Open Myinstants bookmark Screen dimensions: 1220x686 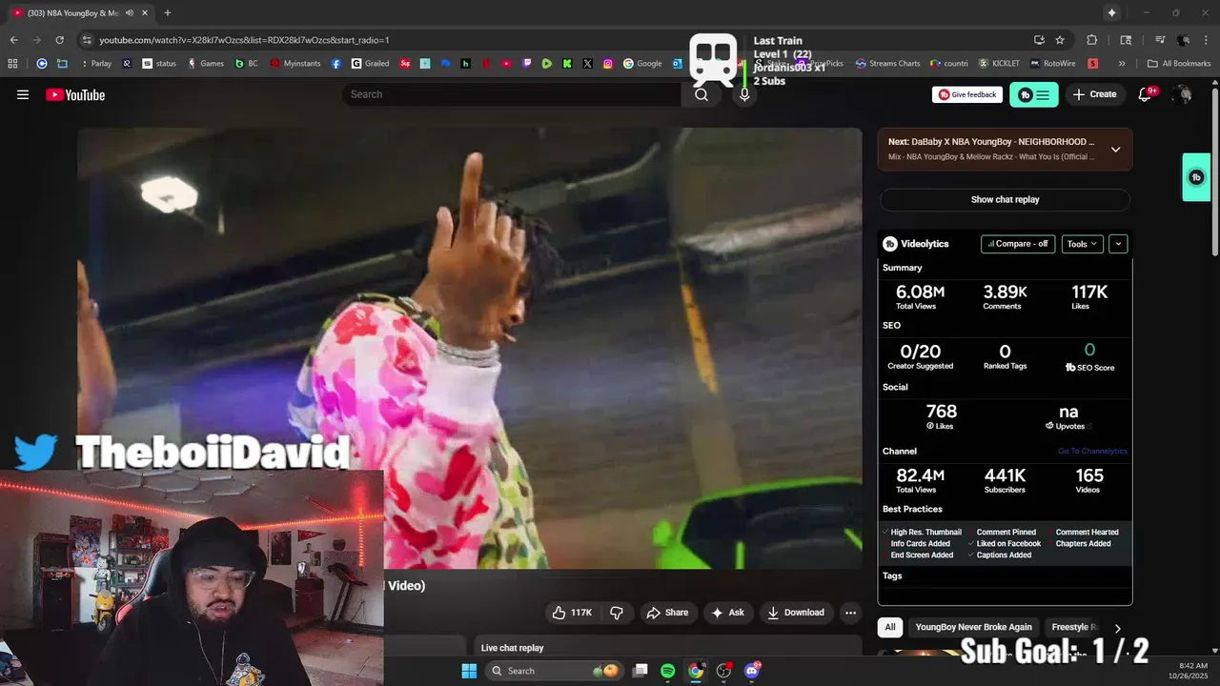click(x=295, y=64)
